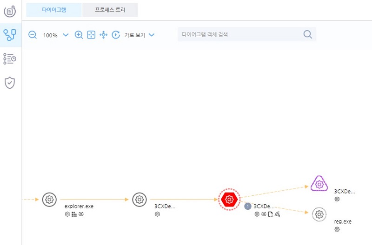Click the number 1 badge near red node
Viewport: 372px width, 245px height.
pyautogui.click(x=248, y=206)
